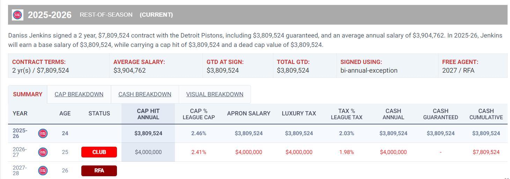This screenshot has height=179, width=510.
Task: Switch to the Summary tab
Action: click(x=28, y=94)
